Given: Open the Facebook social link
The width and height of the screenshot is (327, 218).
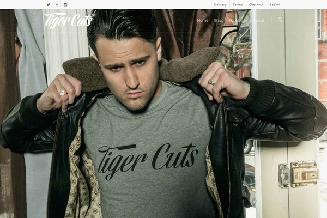Looking at the screenshot, I should 57,4.
